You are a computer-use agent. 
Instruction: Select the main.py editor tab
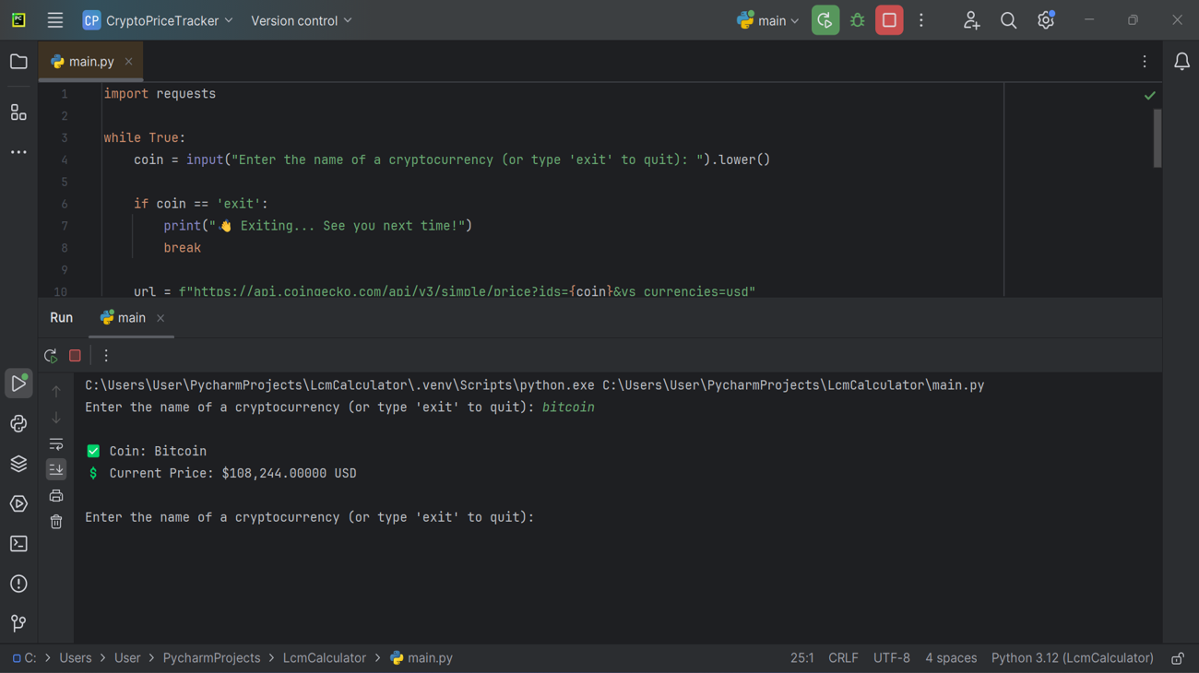(x=90, y=62)
